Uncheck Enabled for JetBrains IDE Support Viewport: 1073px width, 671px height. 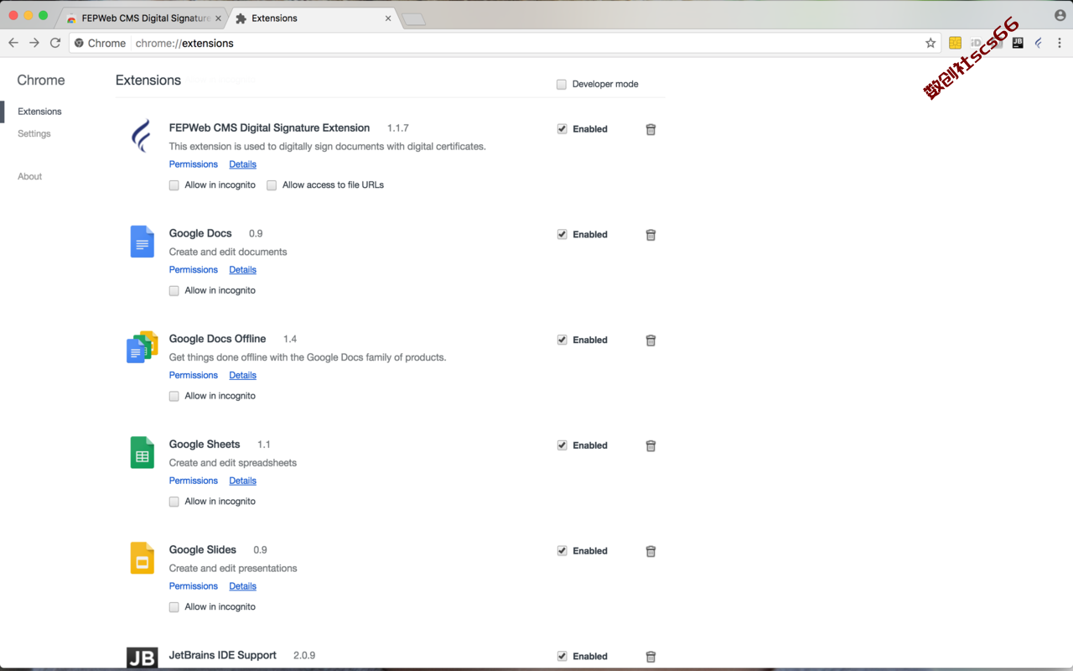[562, 657]
